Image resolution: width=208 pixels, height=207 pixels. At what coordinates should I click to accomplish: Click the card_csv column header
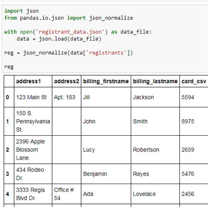[194, 81]
